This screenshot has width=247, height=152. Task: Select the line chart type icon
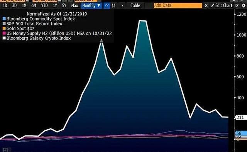pyautogui.click(x=107, y=6)
